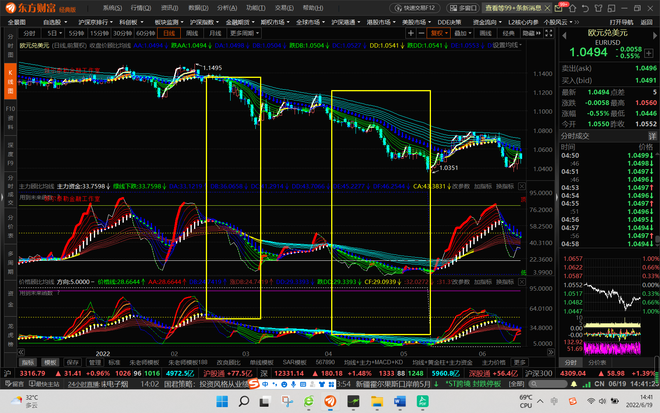Open the 5日 period dropdown
Viewport: 660px width, 413px height.
click(55, 33)
